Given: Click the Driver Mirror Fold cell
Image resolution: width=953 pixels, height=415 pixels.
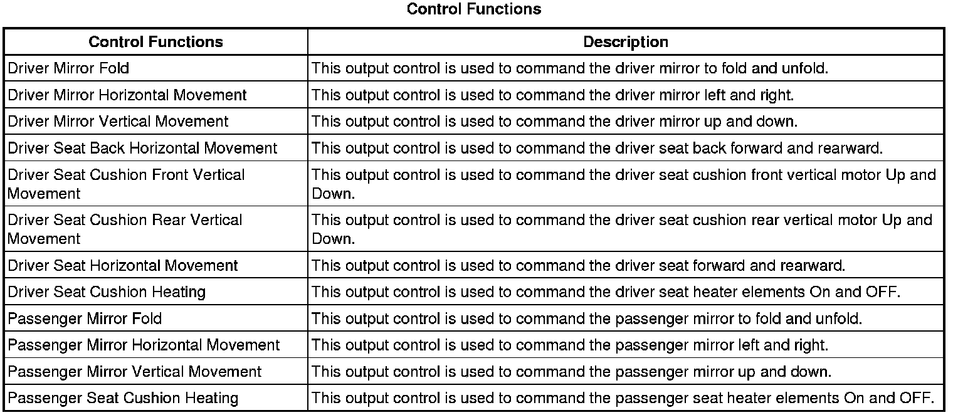Looking at the screenshot, I should pyautogui.click(x=69, y=68).
